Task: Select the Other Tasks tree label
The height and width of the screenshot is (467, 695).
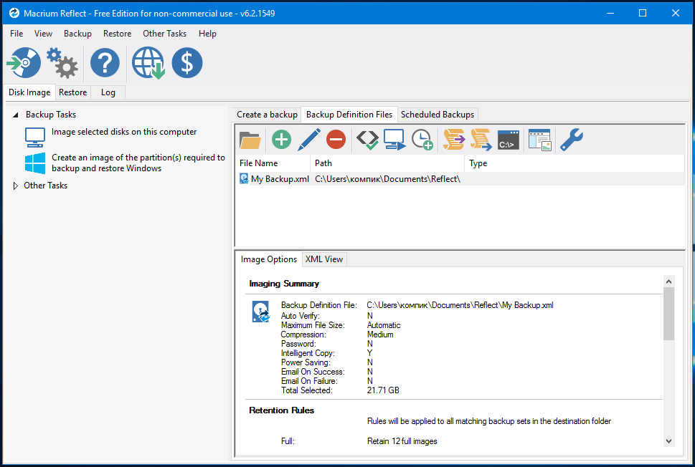Action: coord(46,186)
